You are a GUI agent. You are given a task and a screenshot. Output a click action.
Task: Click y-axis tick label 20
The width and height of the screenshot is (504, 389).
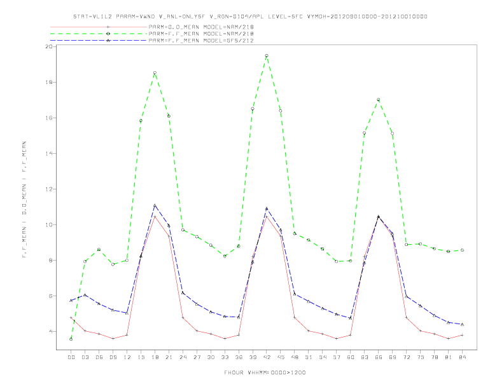49,46
